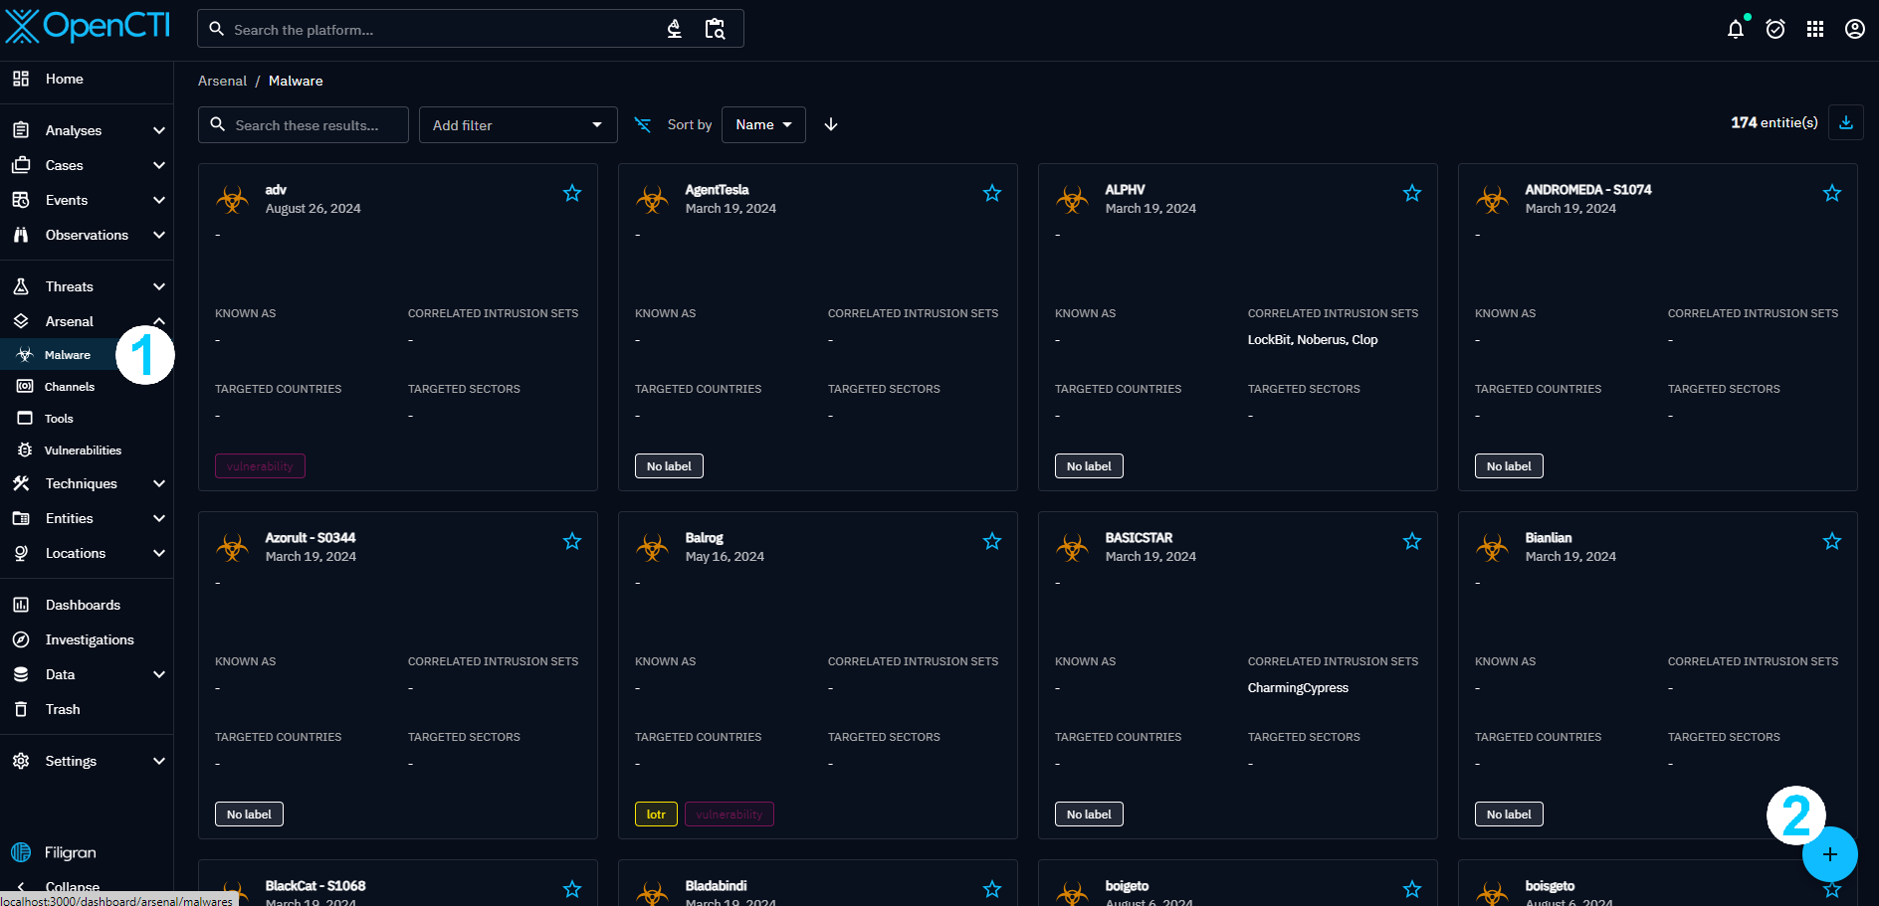The width and height of the screenshot is (1879, 906).
Task: Select Vulnerabilities in the Arsenal menu
Action: 83,451
